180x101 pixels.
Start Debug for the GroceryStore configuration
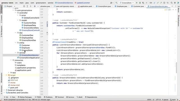coord(140,3)
